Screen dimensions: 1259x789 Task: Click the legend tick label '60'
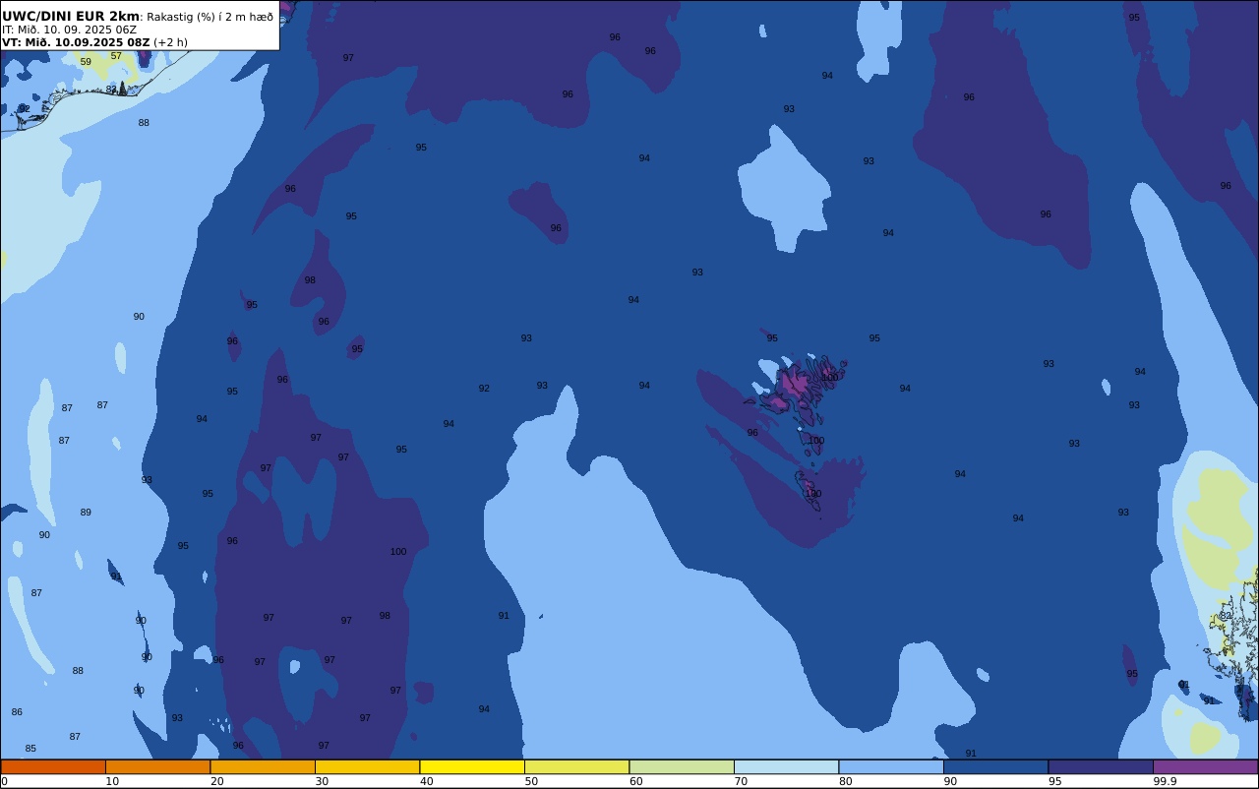click(x=635, y=781)
